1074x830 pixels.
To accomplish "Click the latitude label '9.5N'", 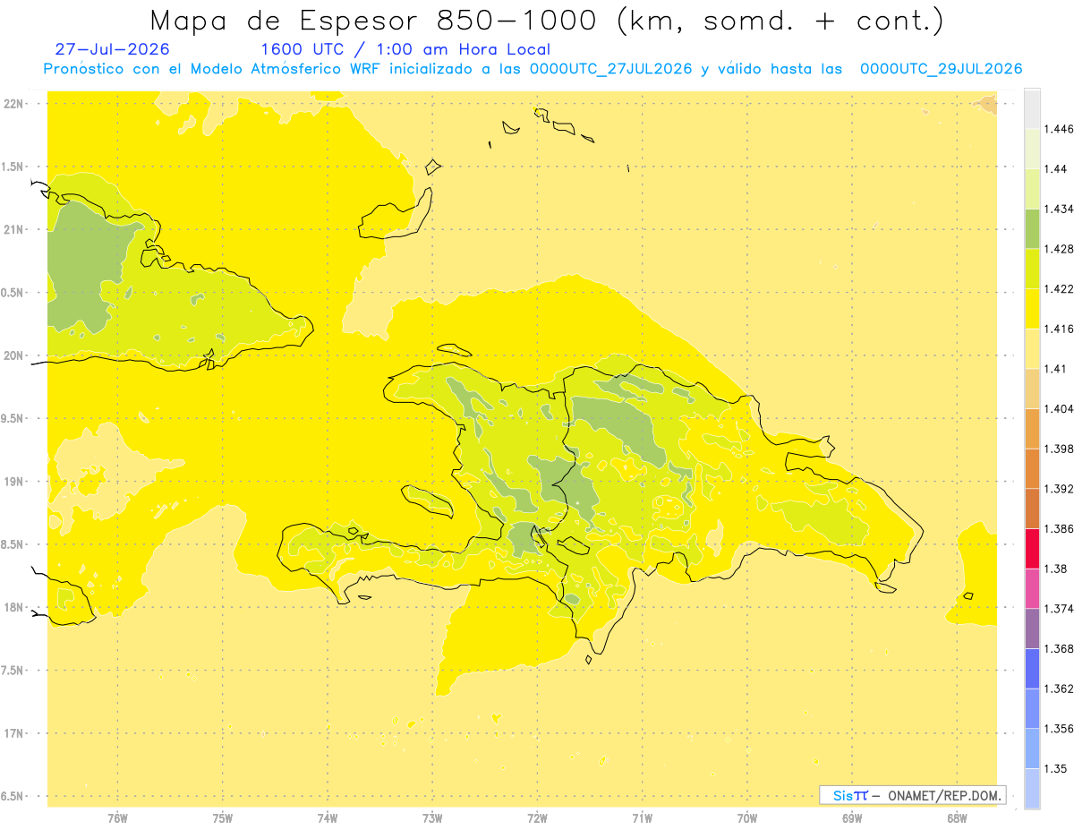I will point(13,419).
